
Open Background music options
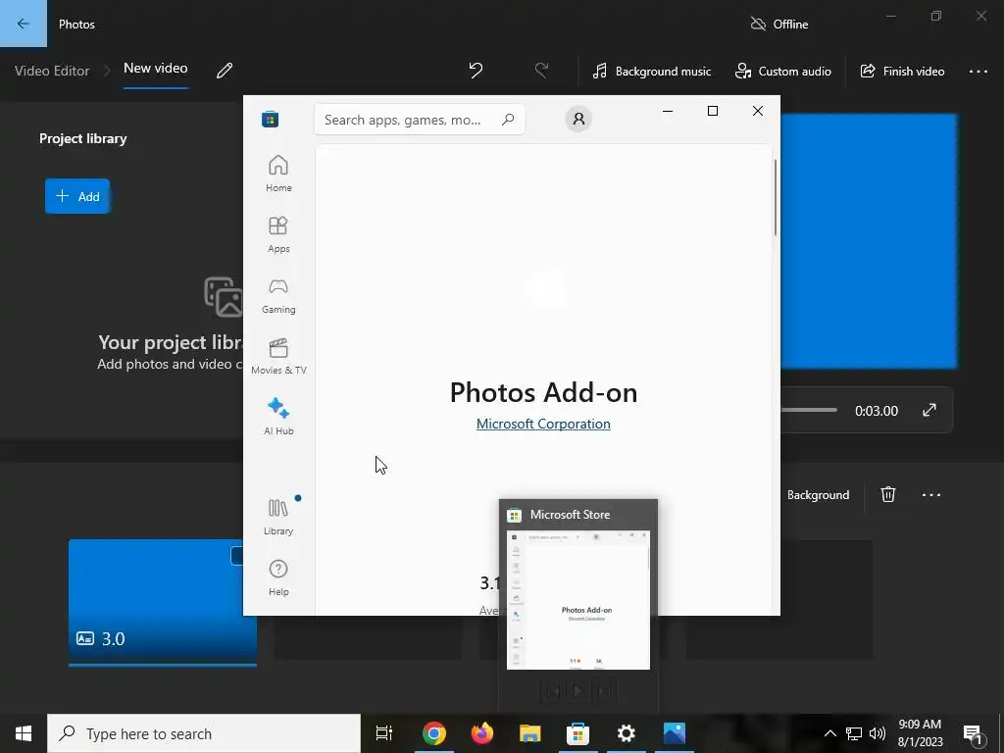pos(652,71)
